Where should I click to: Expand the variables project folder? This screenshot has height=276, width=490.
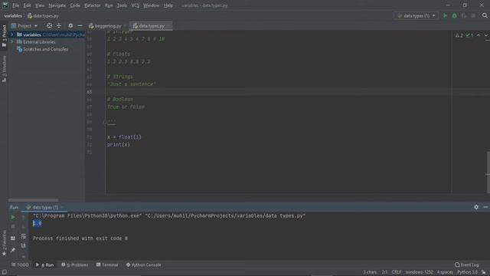12,34
